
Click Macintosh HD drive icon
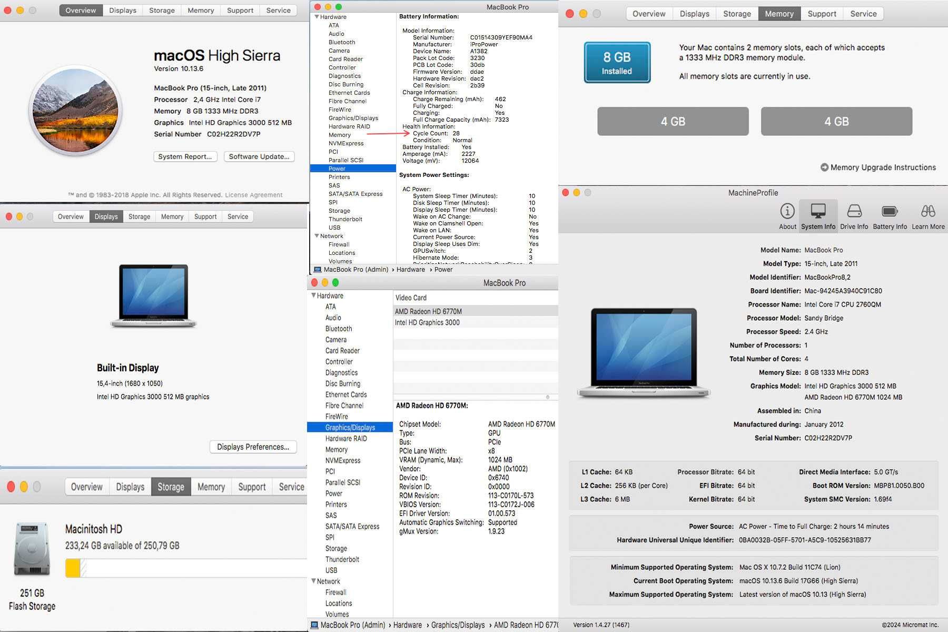pos(32,549)
